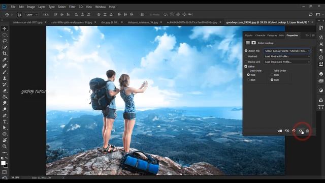The width and height of the screenshot is (325, 183).
Task: Select the 3DLUT File radio button
Action: tap(246, 51)
